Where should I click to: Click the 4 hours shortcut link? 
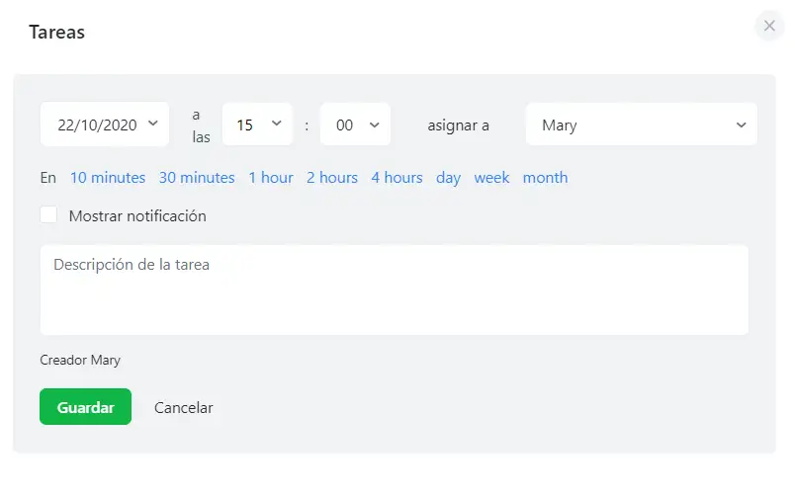point(397,178)
